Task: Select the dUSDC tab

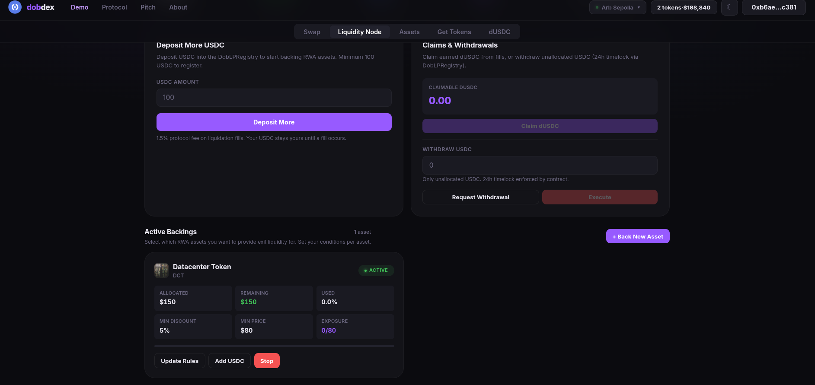Action: point(499,32)
